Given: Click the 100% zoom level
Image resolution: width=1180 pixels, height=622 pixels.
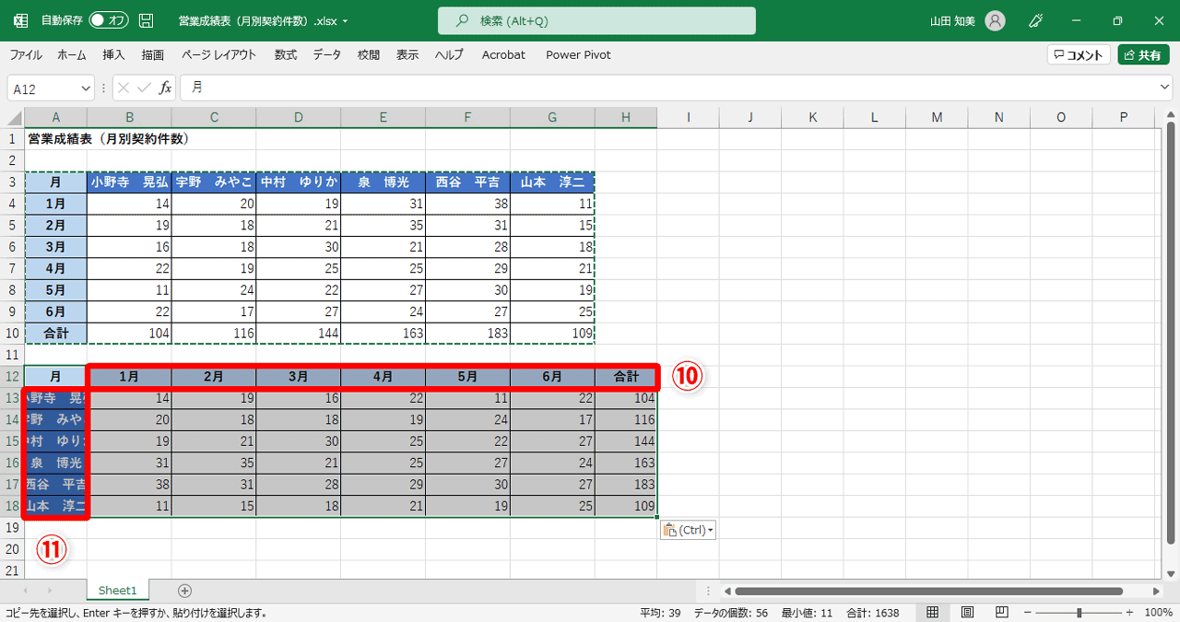Looking at the screenshot, I should (x=1158, y=613).
